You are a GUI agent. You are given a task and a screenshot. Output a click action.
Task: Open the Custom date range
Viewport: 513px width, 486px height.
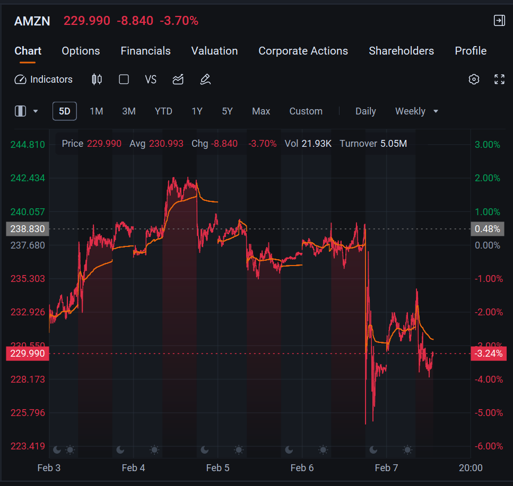pyautogui.click(x=306, y=111)
